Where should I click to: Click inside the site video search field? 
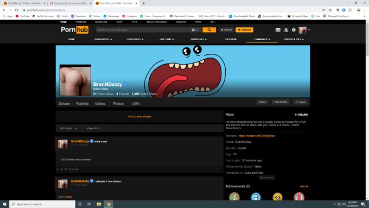click(x=144, y=30)
